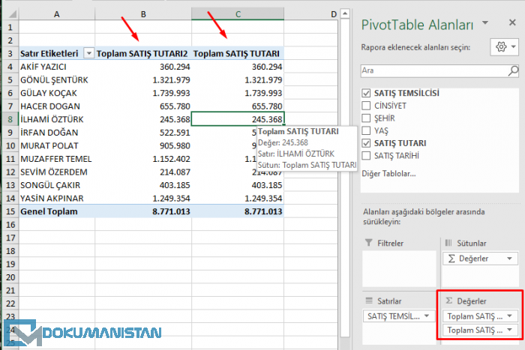Screen dimensions: 525x350
Task: Select column B header
Action: (143, 14)
